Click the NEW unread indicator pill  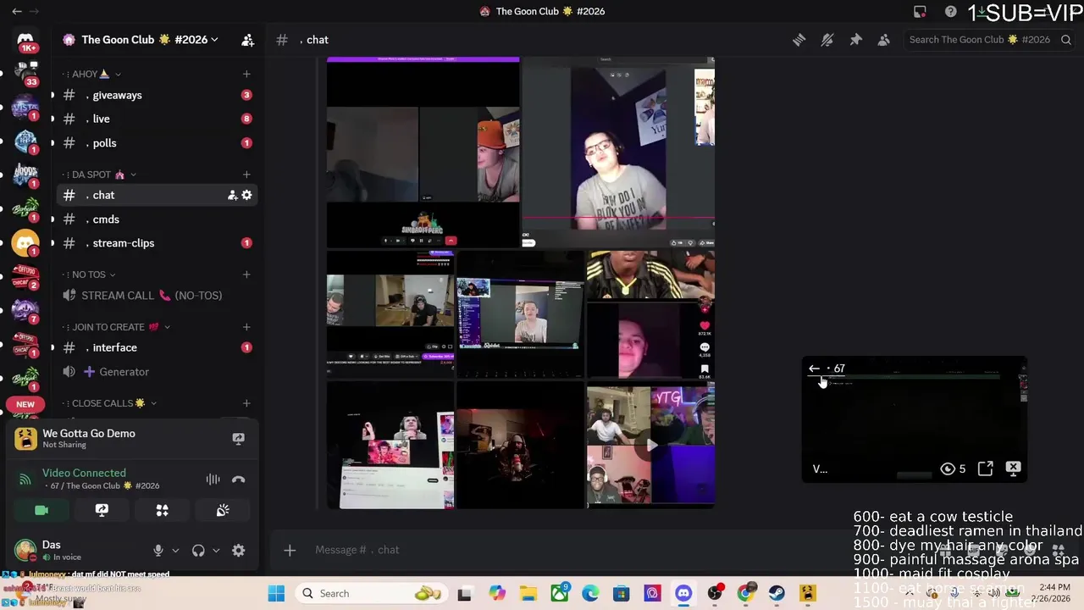(25, 404)
